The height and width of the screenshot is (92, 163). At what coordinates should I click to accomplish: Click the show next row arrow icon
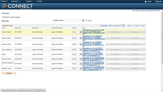coord(140,26)
